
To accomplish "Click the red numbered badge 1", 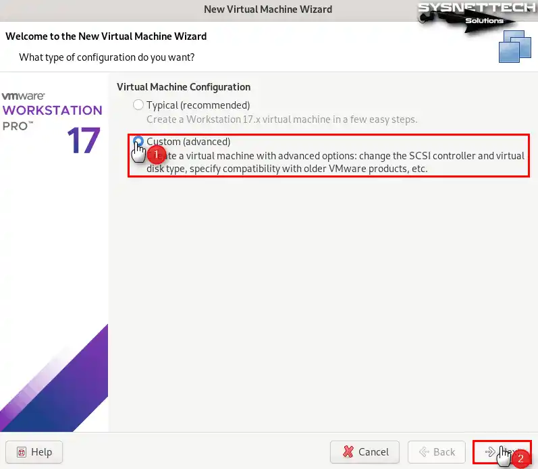I will click(x=157, y=155).
